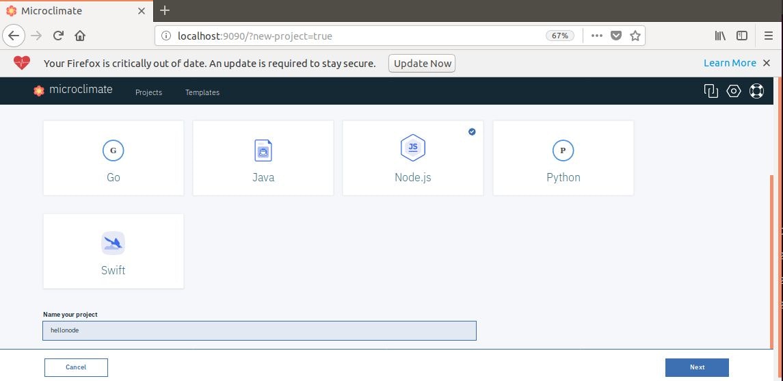Click the red heart health icon

coord(22,63)
